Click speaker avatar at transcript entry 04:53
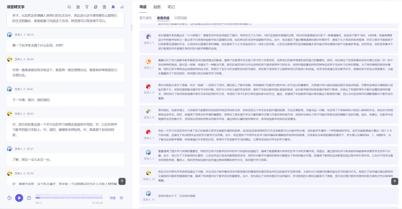Screen dimensions: 402x209 coord(9,113)
